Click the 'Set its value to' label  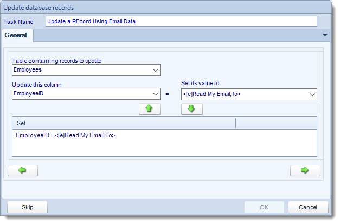(200, 83)
